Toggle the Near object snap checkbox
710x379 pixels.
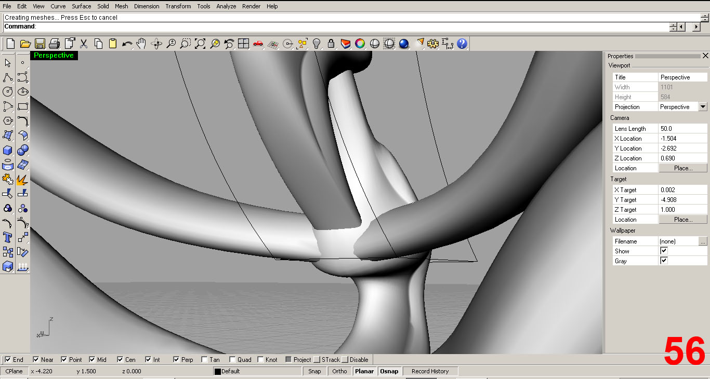coord(36,359)
